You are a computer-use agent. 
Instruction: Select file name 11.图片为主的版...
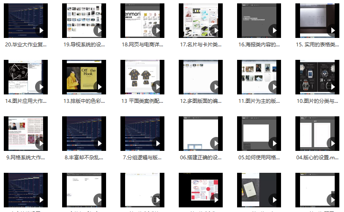[x=259, y=101]
